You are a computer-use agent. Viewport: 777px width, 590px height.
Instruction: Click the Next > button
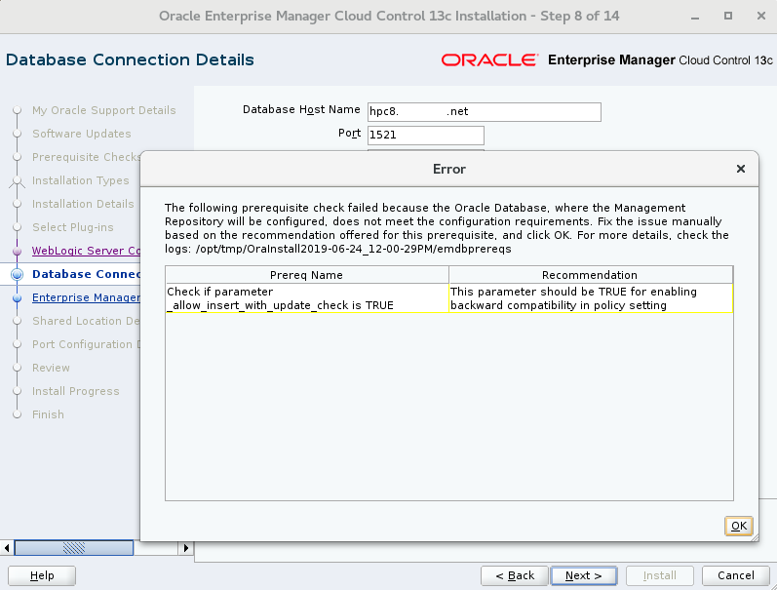(584, 575)
